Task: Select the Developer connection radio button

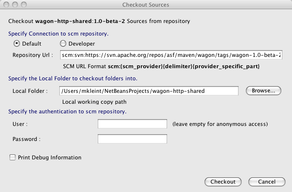Action: tap(63, 44)
